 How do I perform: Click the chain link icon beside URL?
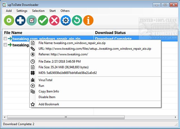pyautogui.click(x=33, y=49)
